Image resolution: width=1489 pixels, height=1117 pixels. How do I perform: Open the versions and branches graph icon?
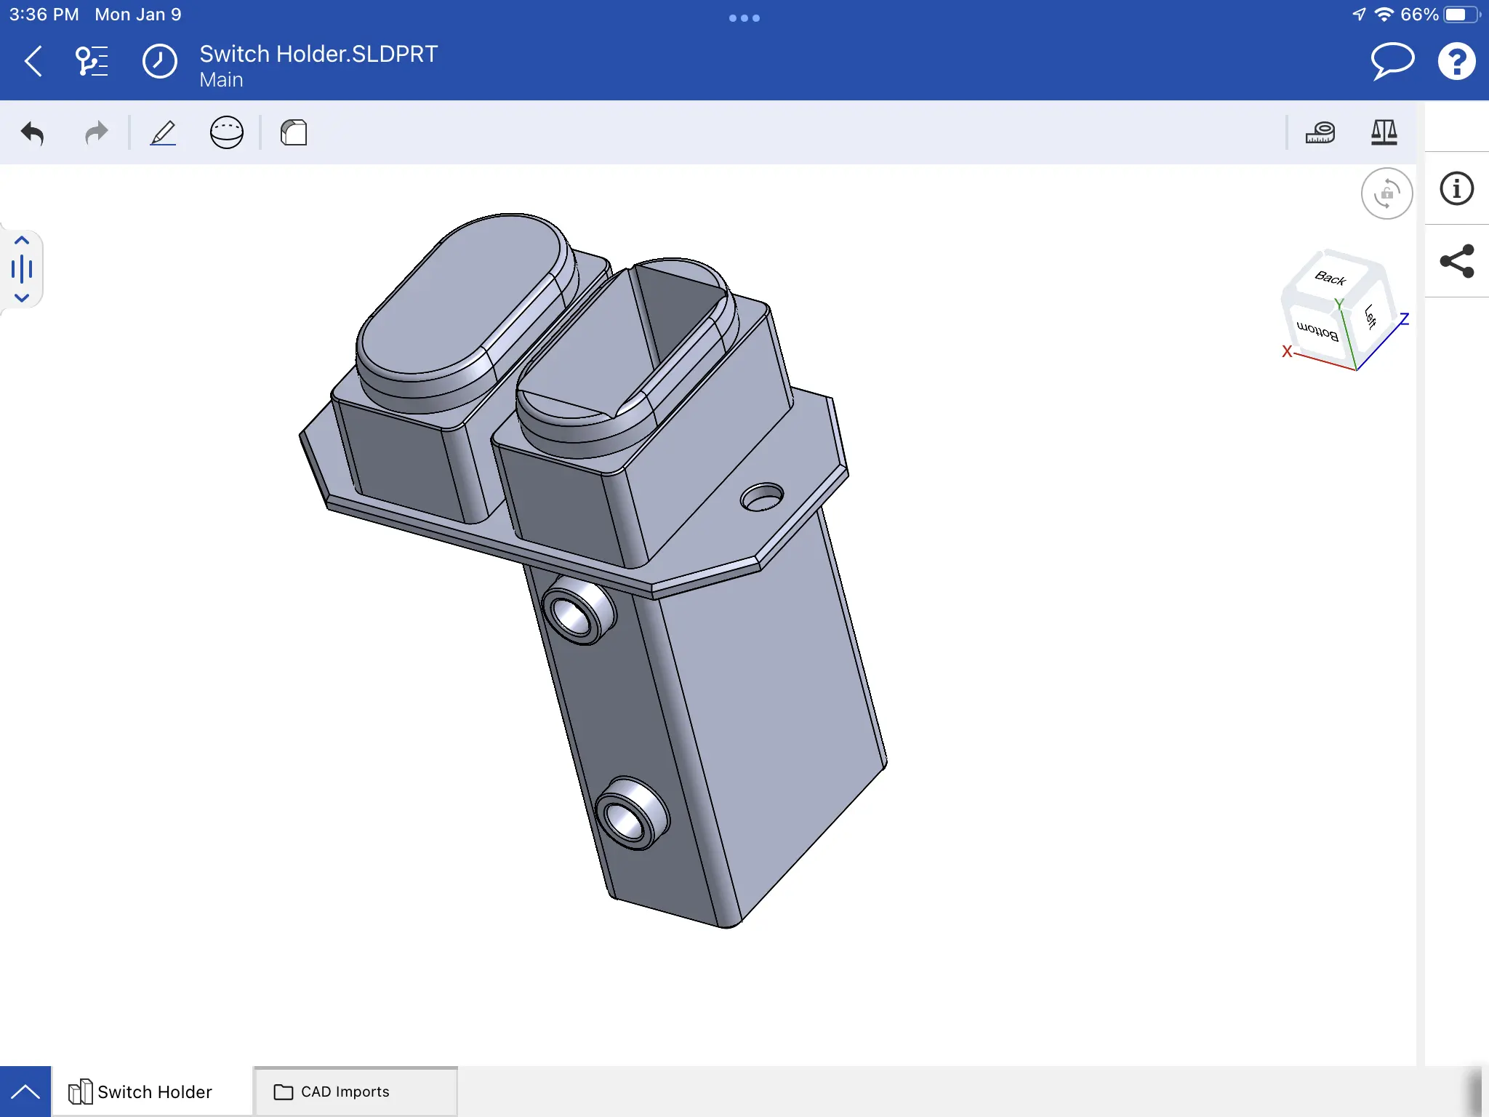tap(92, 61)
